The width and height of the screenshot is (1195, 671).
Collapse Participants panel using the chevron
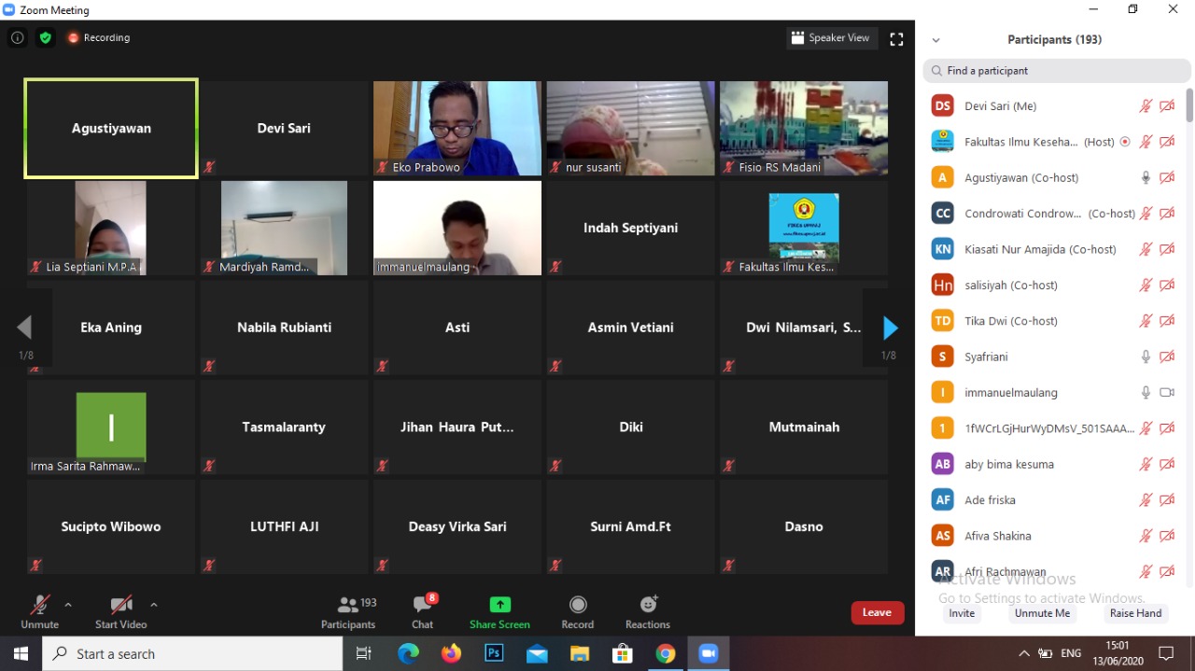pyautogui.click(x=936, y=40)
